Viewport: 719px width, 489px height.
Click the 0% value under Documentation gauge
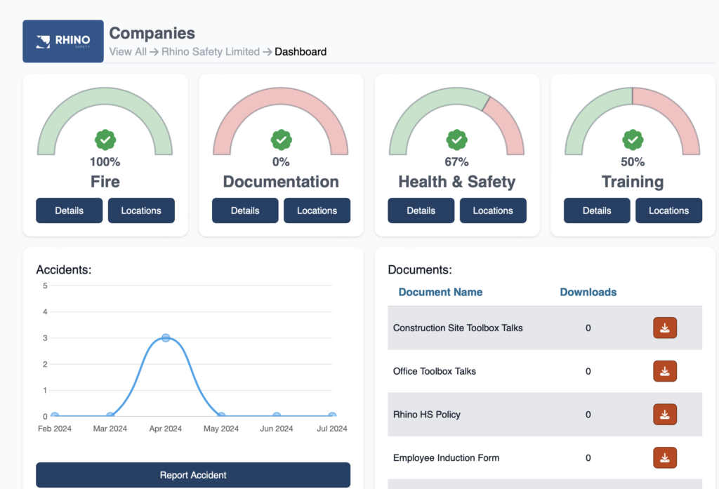[x=281, y=162]
